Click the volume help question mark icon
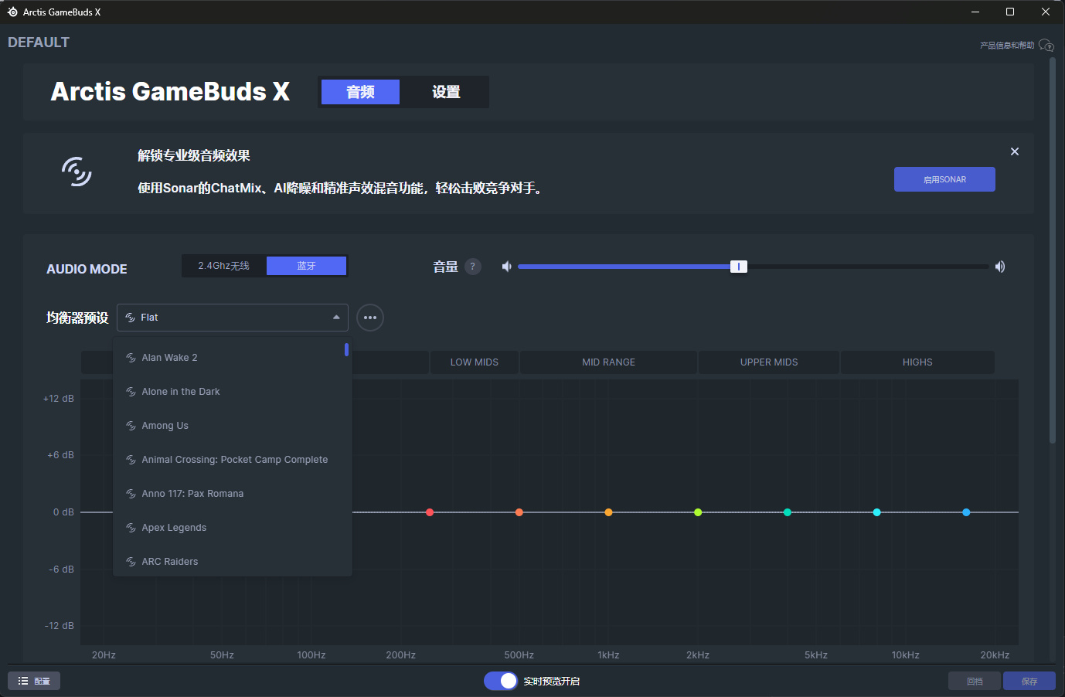The width and height of the screenshot is (1065, 697). coord(473,267)
